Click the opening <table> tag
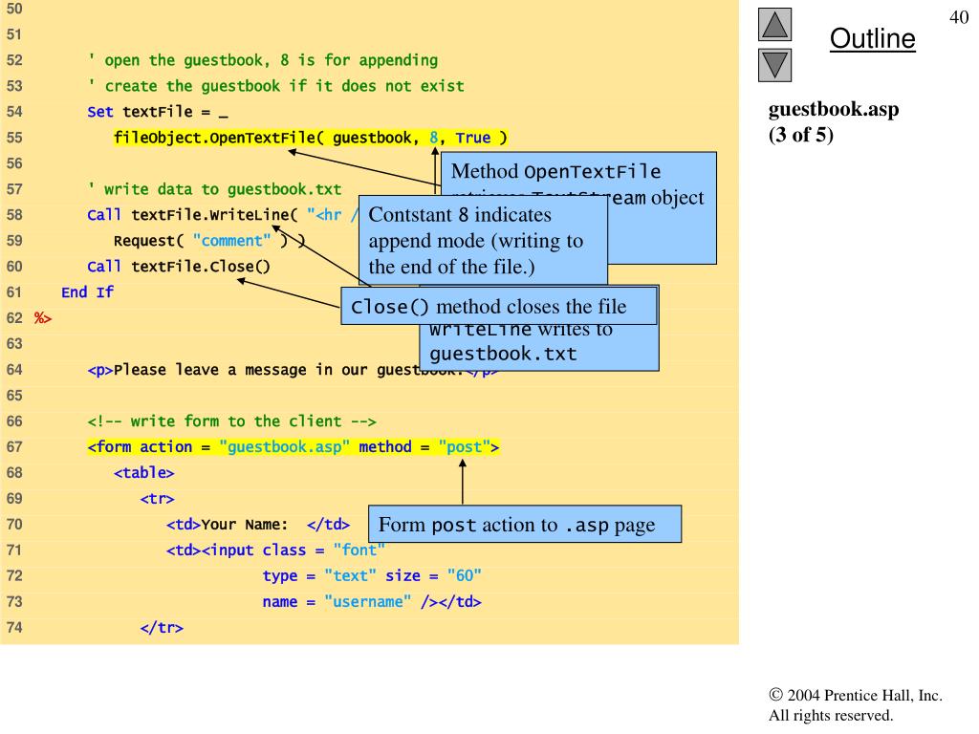The image size is (979, 734). [x=143, y=473]
